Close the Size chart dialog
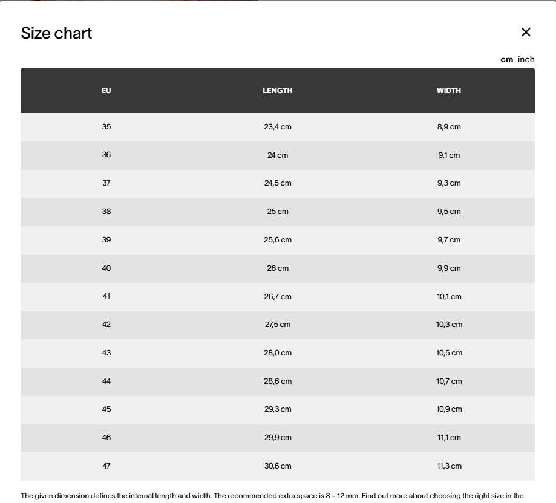Viewport: 556px width, 503px height. coord(526,32)
